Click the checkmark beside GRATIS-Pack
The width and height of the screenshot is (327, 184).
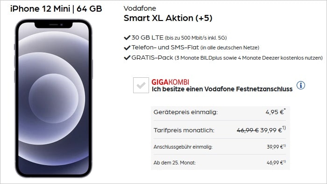(127, 58)
